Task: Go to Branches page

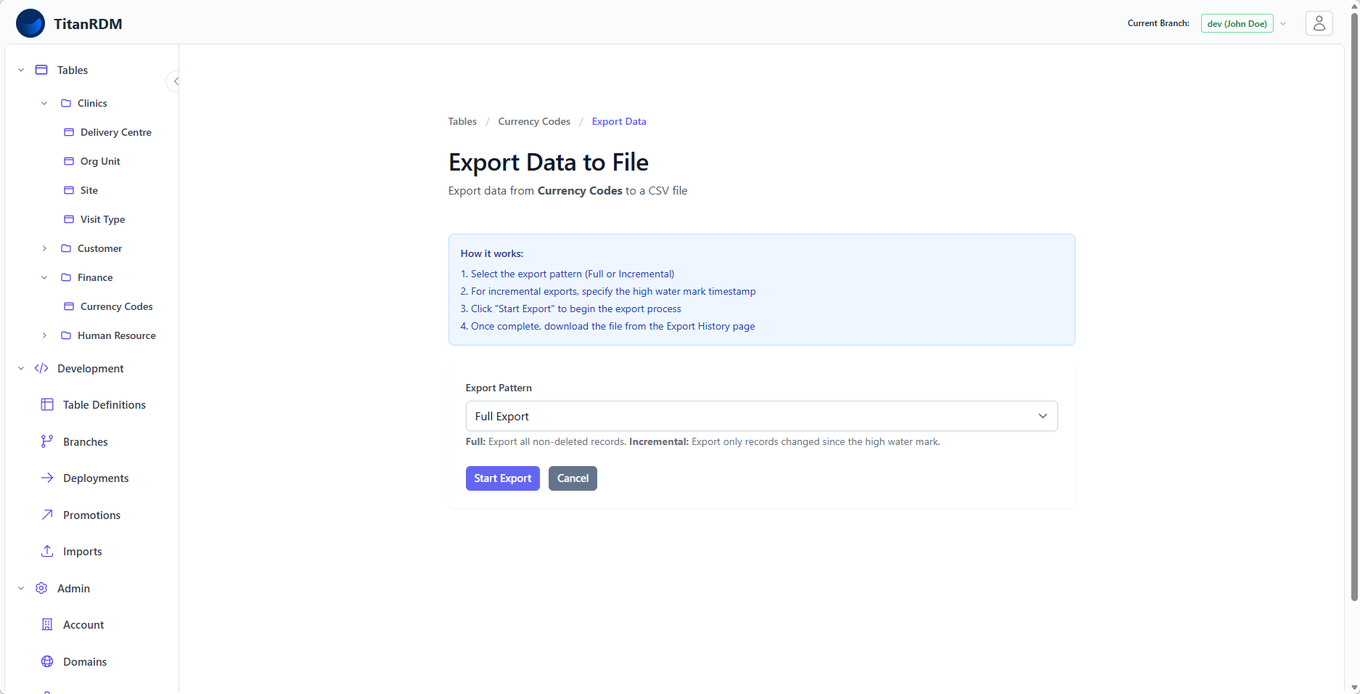Action: (x=86, y=441)
